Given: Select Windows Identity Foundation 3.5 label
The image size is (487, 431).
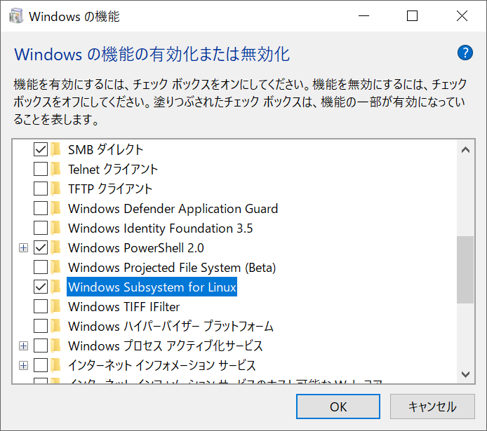Looking at the screenshot, I should [161, 228].
